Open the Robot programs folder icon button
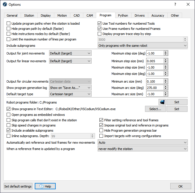 [x=162, y=102]
